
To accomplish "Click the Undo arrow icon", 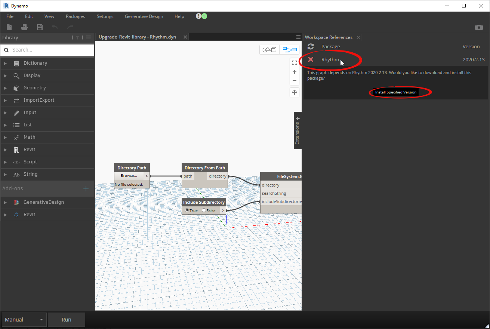I will (x=55, y=27).
